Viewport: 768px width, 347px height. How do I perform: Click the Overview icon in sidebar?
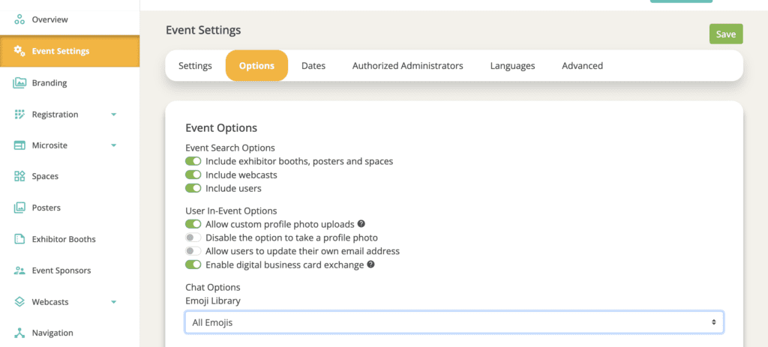(x=19, y=19)
